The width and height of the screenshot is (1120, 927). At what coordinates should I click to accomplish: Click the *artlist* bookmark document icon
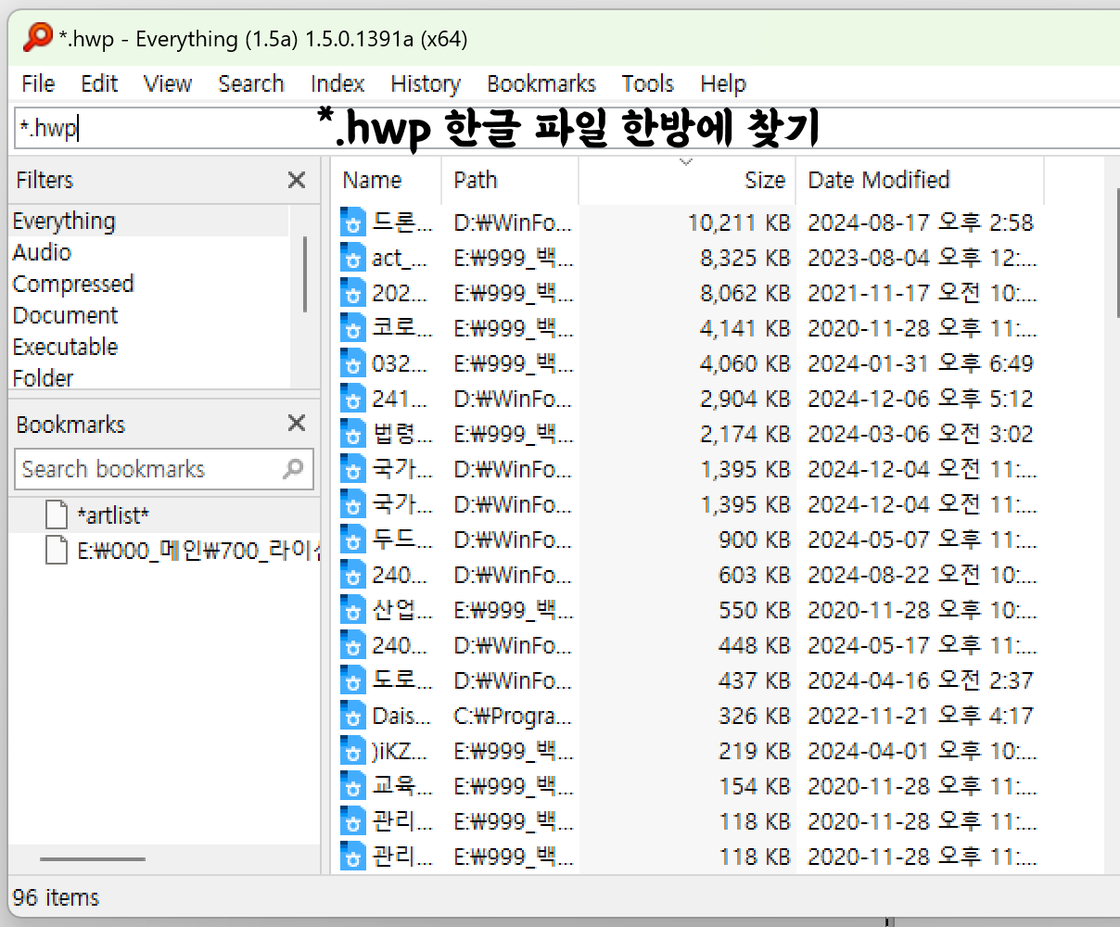[x=57, y=514]
